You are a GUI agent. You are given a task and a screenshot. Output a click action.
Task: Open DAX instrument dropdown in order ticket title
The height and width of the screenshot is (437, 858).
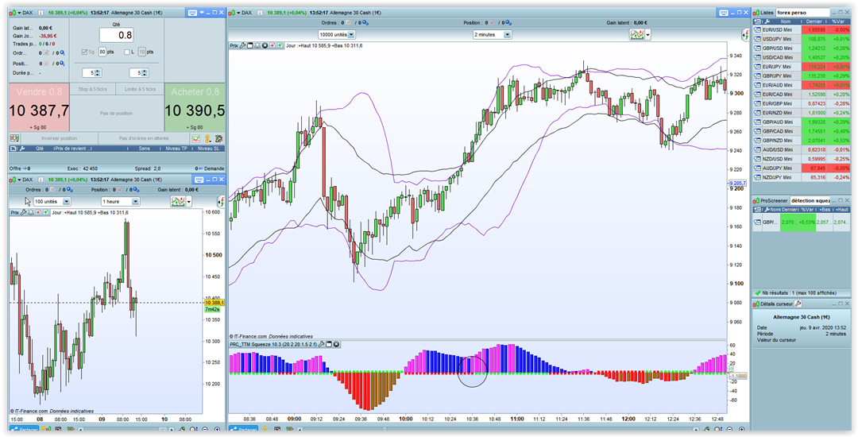coord(19,13)
